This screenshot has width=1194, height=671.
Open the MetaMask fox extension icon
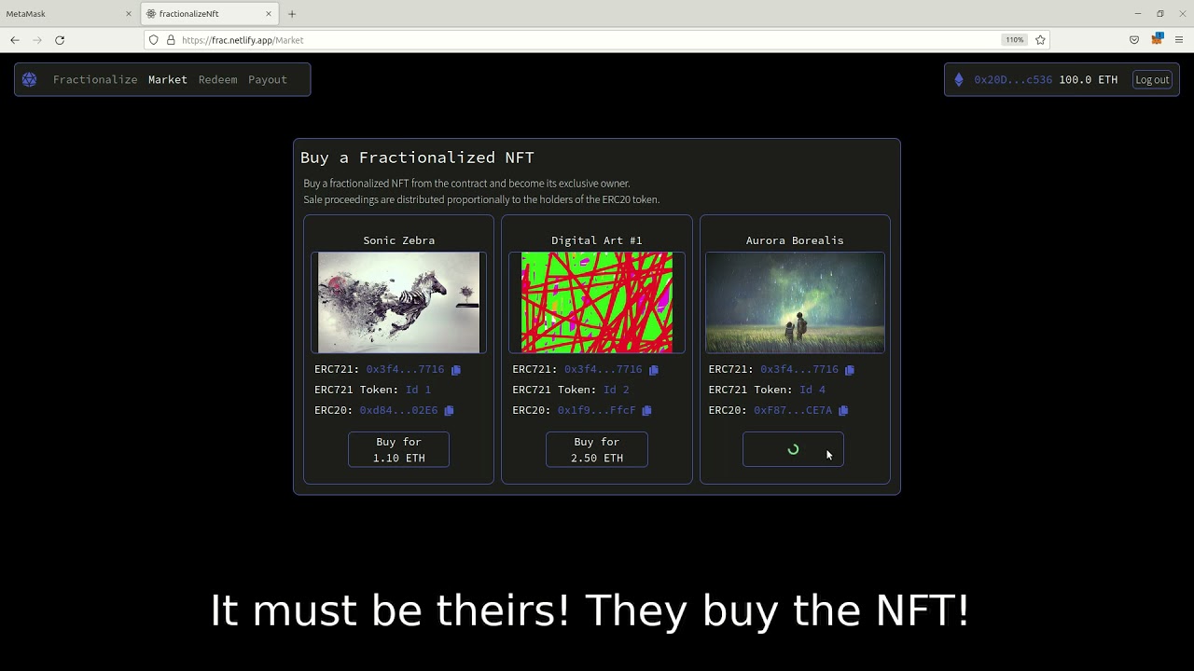point(1157,39)
